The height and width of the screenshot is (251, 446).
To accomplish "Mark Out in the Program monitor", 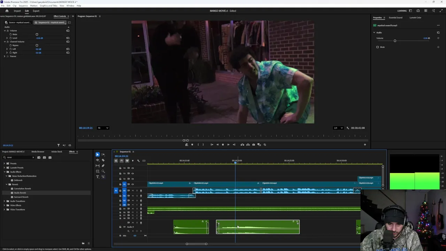I will tap(203, 145).
